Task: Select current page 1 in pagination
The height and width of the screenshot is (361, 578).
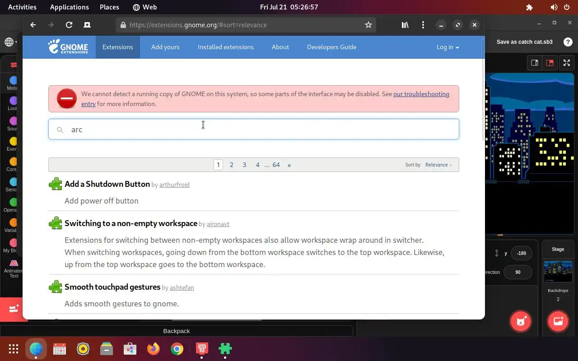Action: tap(218, 165)
